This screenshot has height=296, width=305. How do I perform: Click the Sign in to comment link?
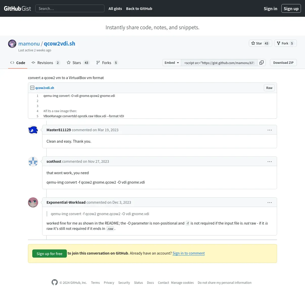[x=189, y=253]
